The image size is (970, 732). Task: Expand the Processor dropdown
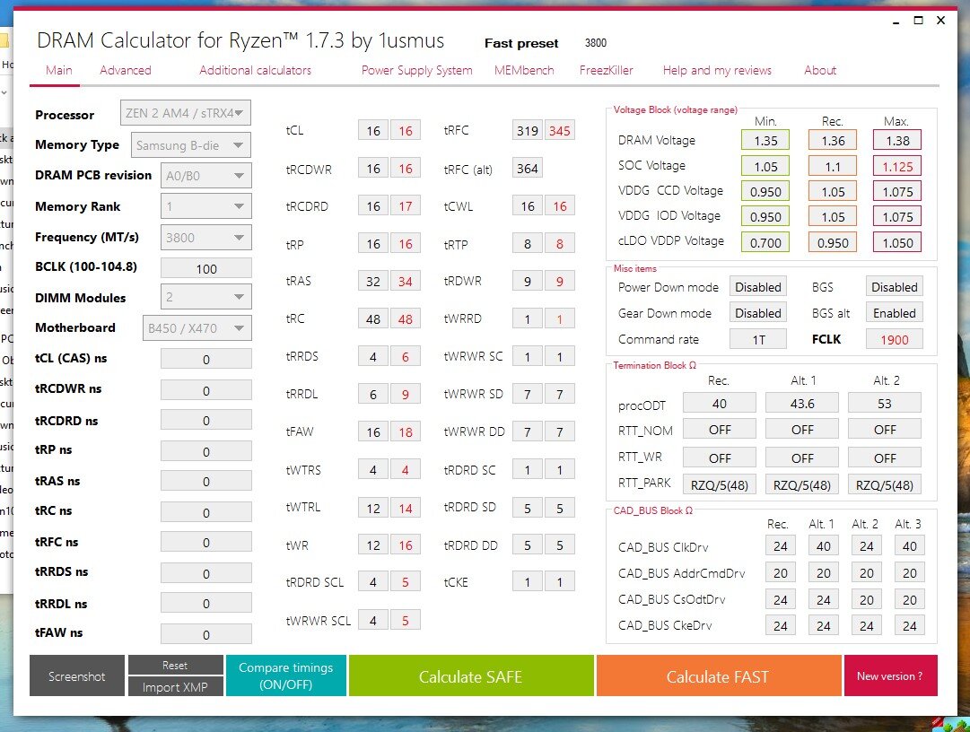pos(186,113)
